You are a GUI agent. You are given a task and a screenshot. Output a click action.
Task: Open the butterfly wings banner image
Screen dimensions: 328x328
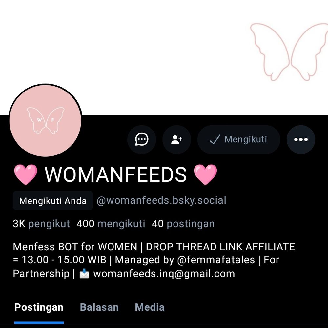[164, 57]
